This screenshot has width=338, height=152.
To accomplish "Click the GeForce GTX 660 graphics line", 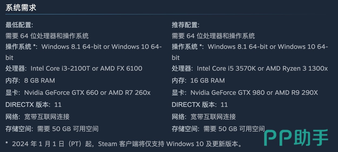I will click(78, 93).
